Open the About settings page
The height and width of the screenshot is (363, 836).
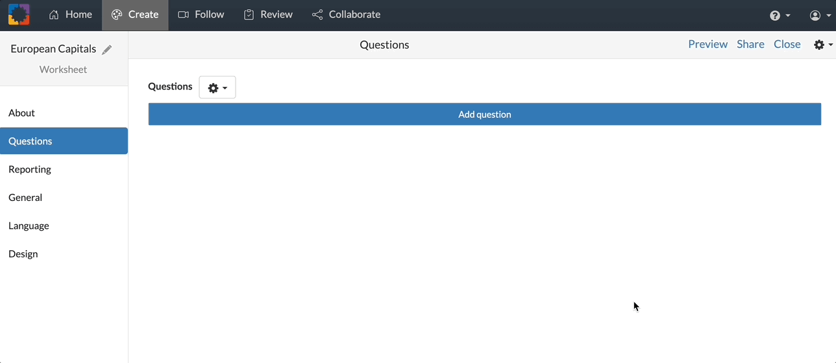tap(64, 113)
